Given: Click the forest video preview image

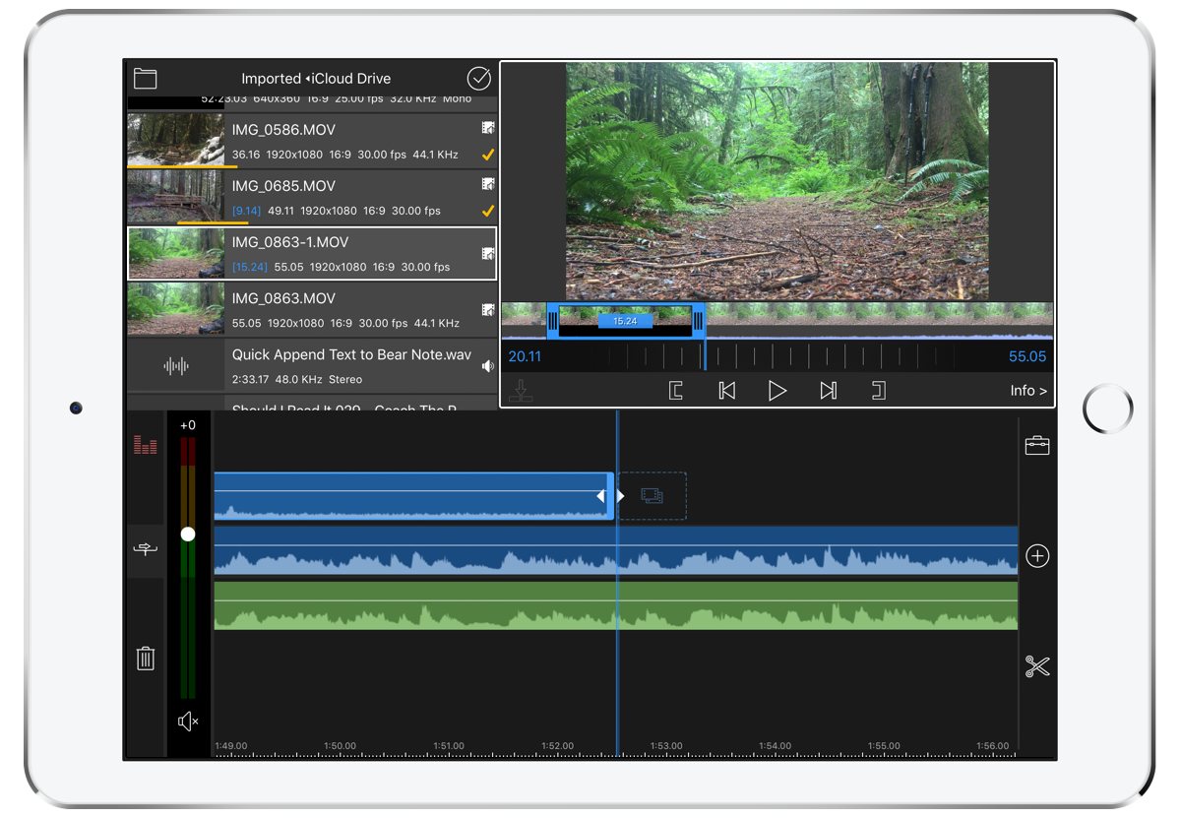Looking at the screenshot, I should 777,181.
